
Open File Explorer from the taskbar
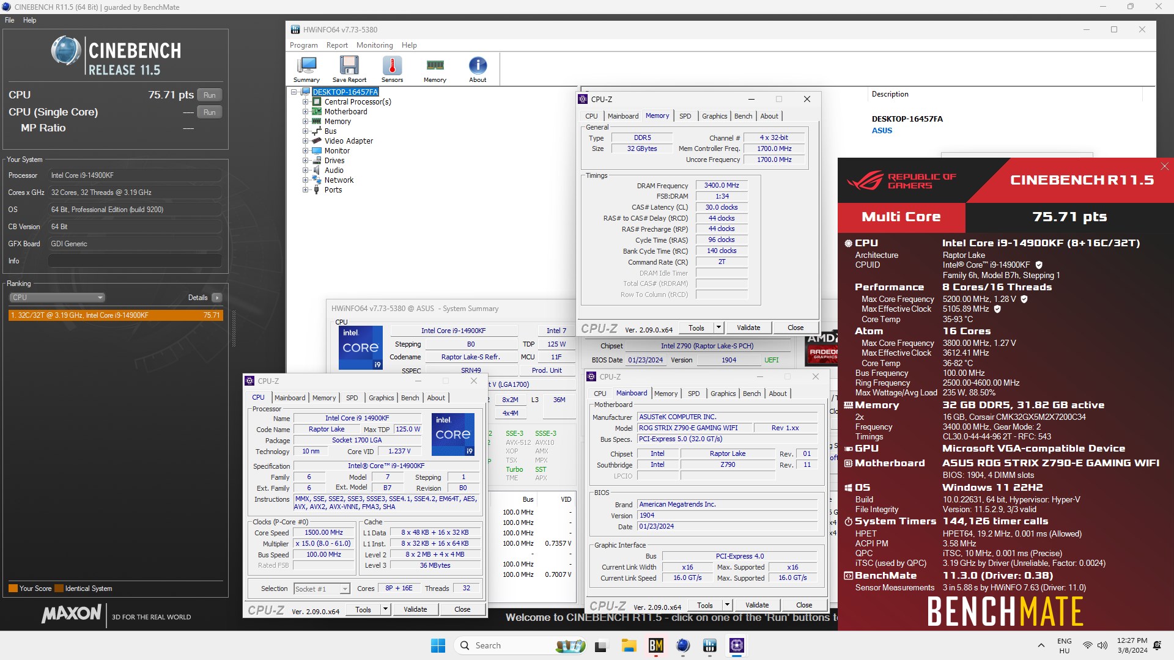pos(629,645)
